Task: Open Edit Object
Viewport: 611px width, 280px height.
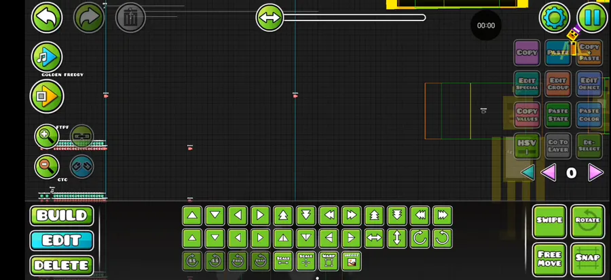Action: coord(589,83)
